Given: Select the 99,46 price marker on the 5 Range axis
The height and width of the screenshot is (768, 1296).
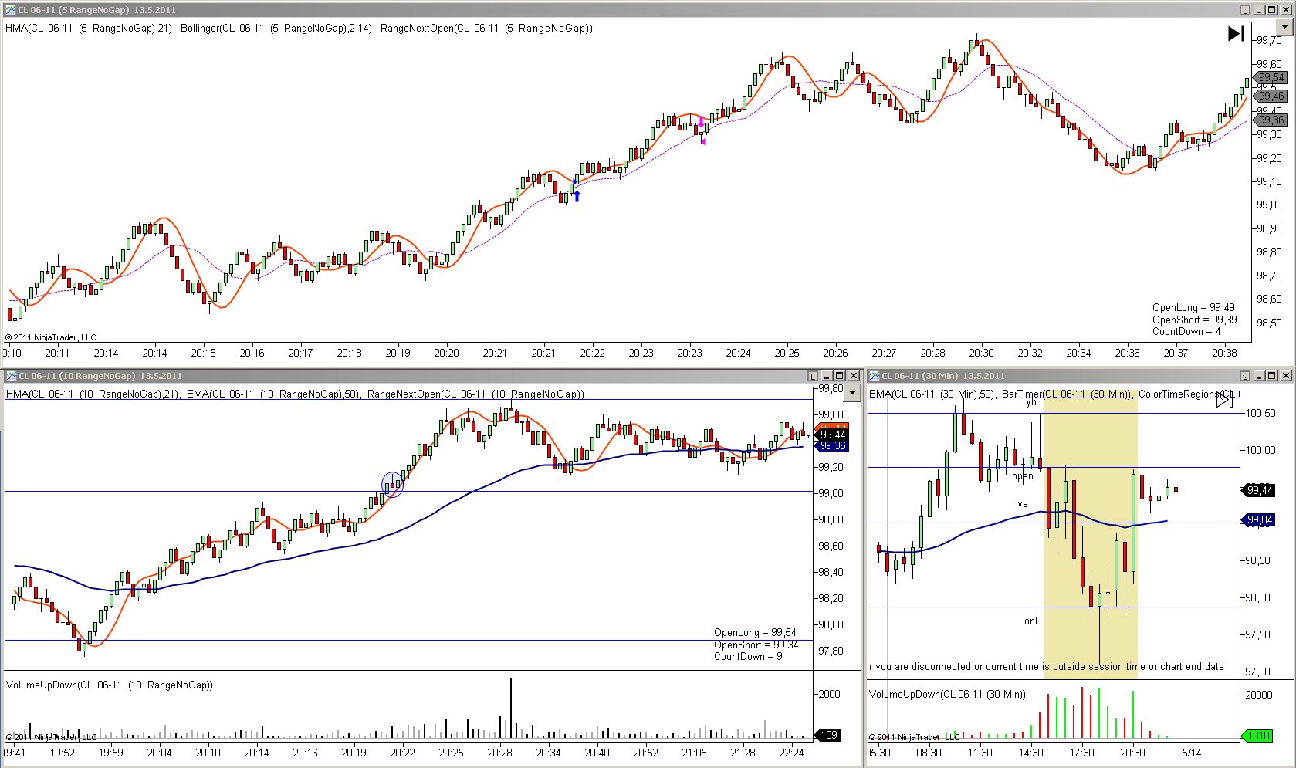Looking at the screenshot, I should (x=1271, y=96).
